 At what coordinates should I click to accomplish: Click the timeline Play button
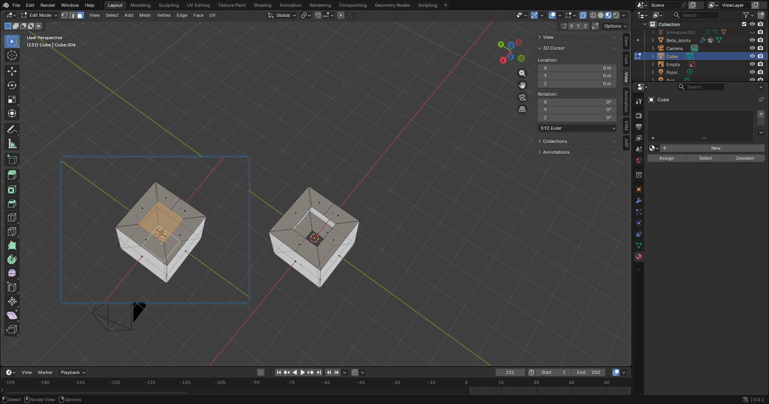pyautogui.click(x=303, y=372)
